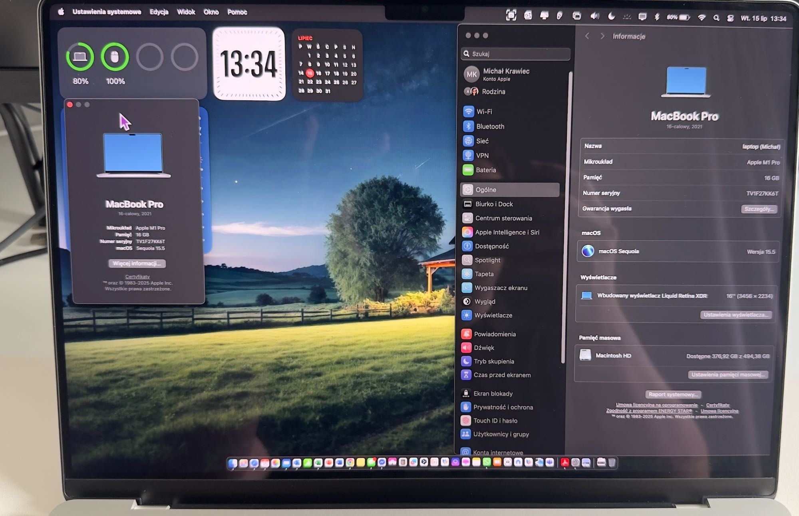The image size is (799, 516).
Task: Go back with the left chevron
Action: (x=587, y=36)
